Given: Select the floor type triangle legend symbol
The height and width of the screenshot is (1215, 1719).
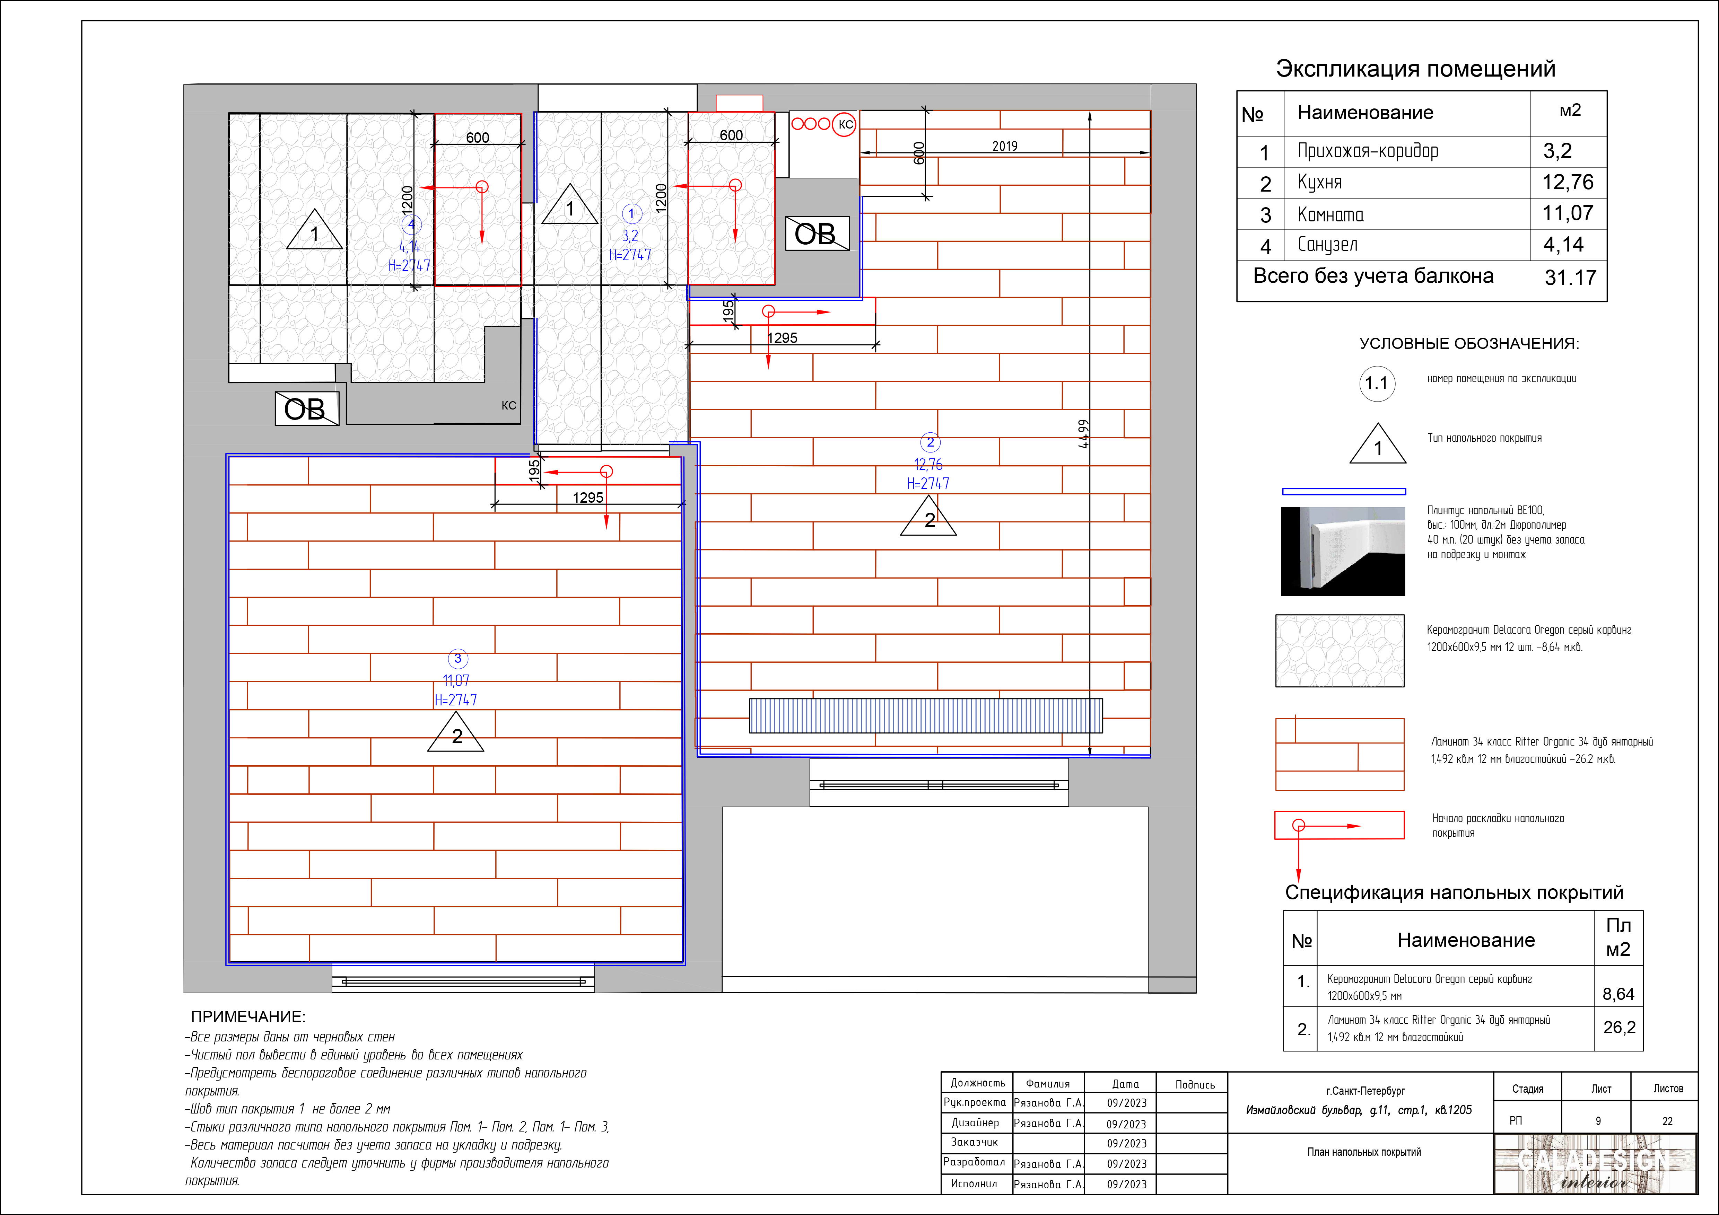Looking at the screenshot, I should [x=1378, y=444].
